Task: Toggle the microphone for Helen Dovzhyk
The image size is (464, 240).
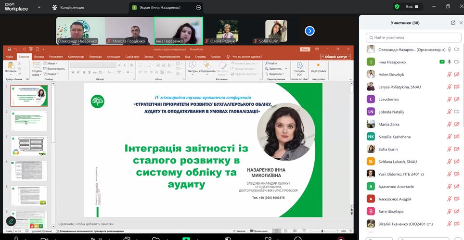Action: [x=450, y=75]
